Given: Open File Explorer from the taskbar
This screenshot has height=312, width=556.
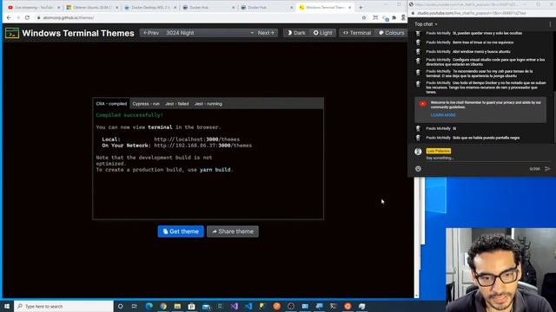Looking at the screenshot, I should (x=177, y=306).
